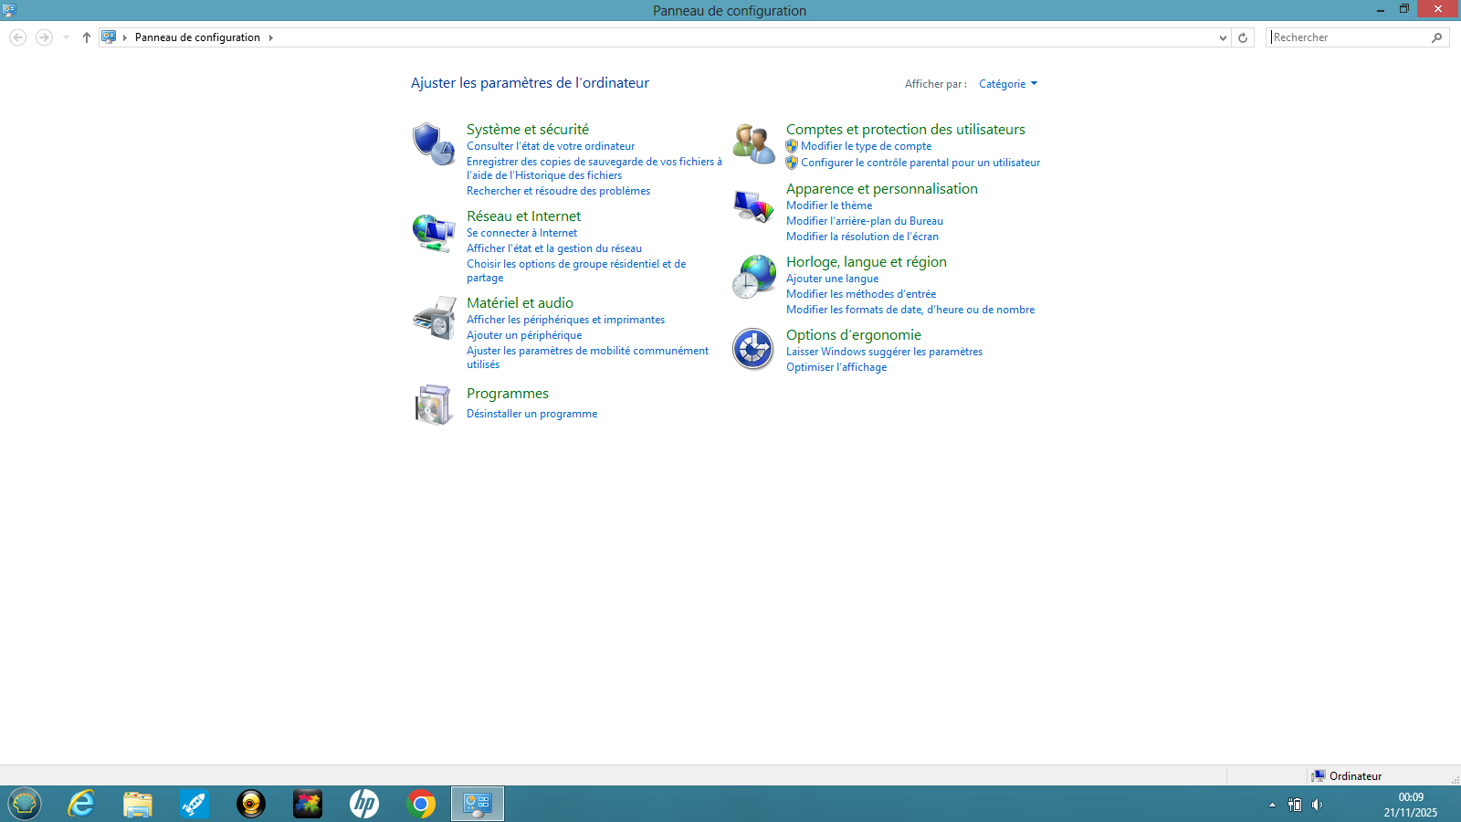Open Modifier le thème link

tap(829, 205)
